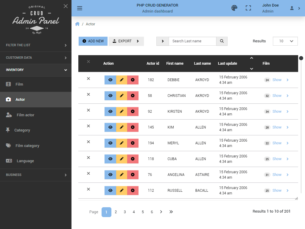Open the user account icon top right
Viewport: 305px width, 229px height.
(291, 8)
